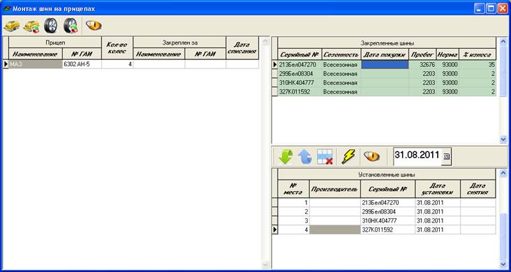
Task: Click the blue up arrow remove icon
Action: [304, 157]
